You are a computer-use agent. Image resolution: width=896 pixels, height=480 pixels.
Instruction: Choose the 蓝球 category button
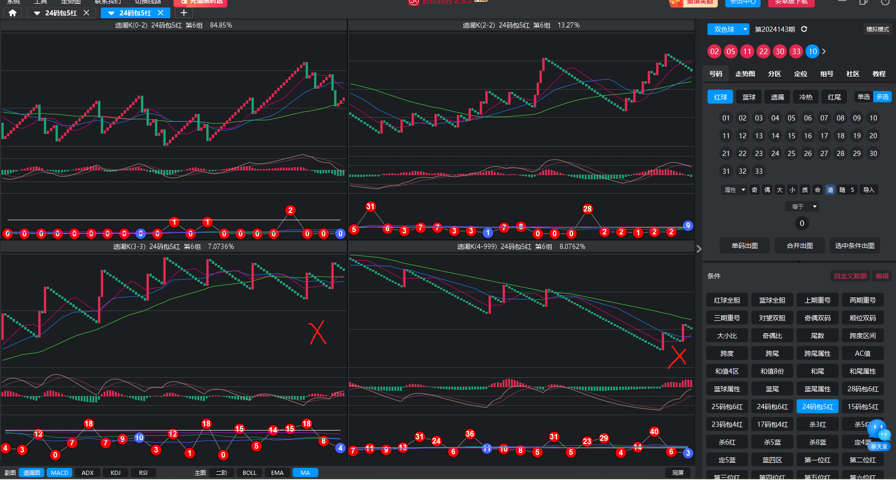(x=749, y=97)
